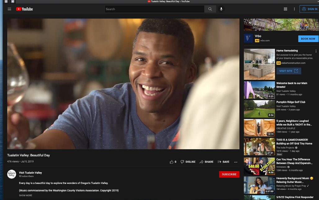The width and height of the screenshot is (319, 200).
Task: Open the Visit Tualatin Valley channel name
Action: (x=30, y=173)
